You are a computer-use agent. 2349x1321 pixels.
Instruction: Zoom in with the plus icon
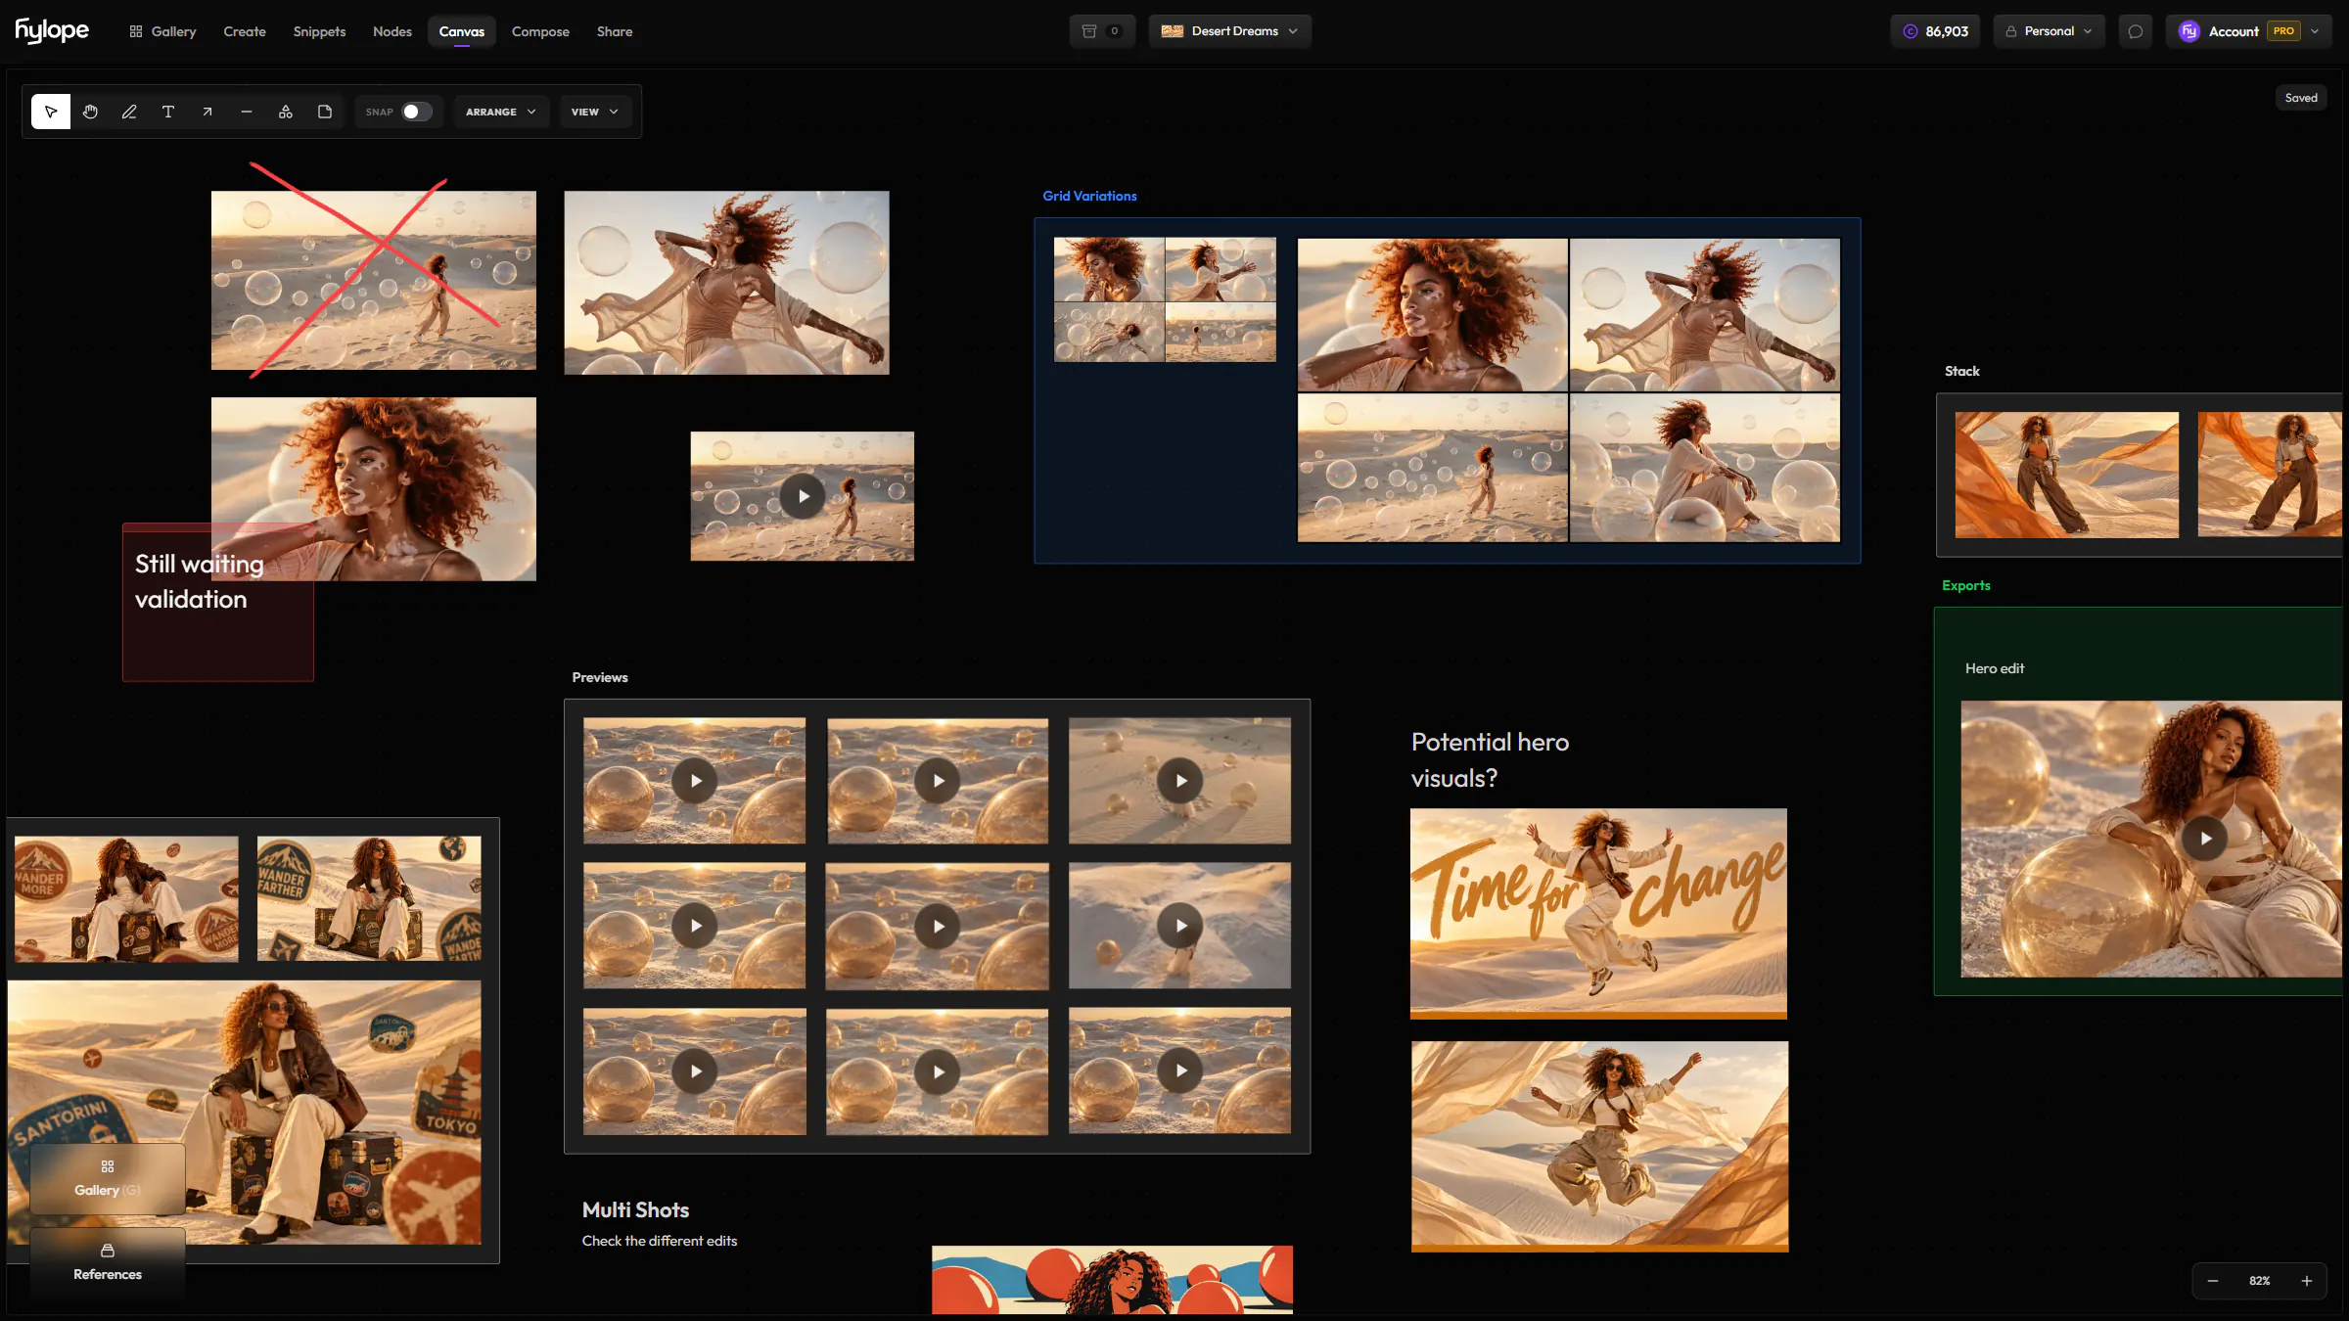(2307, 1281)
